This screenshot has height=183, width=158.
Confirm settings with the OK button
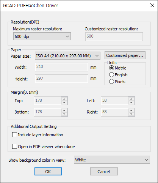(x=48, y=172)
